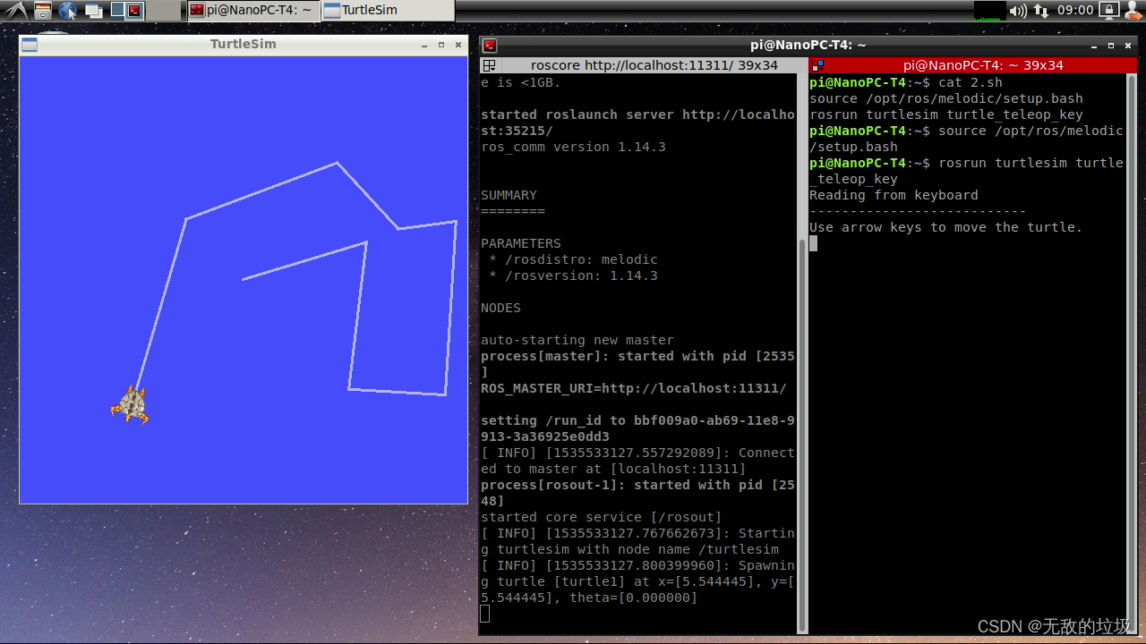Image resolution: width=1146 pixels, height=644 pixels.
Task: Maximize the pi@NanoPC-T4 terminal window
Action: pos(1111,46)
